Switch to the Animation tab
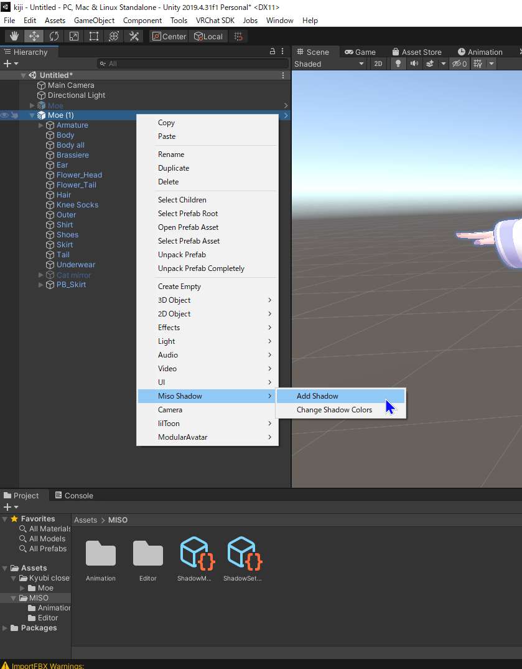This screenshot has width=522, height=669. tap(480, 52)
